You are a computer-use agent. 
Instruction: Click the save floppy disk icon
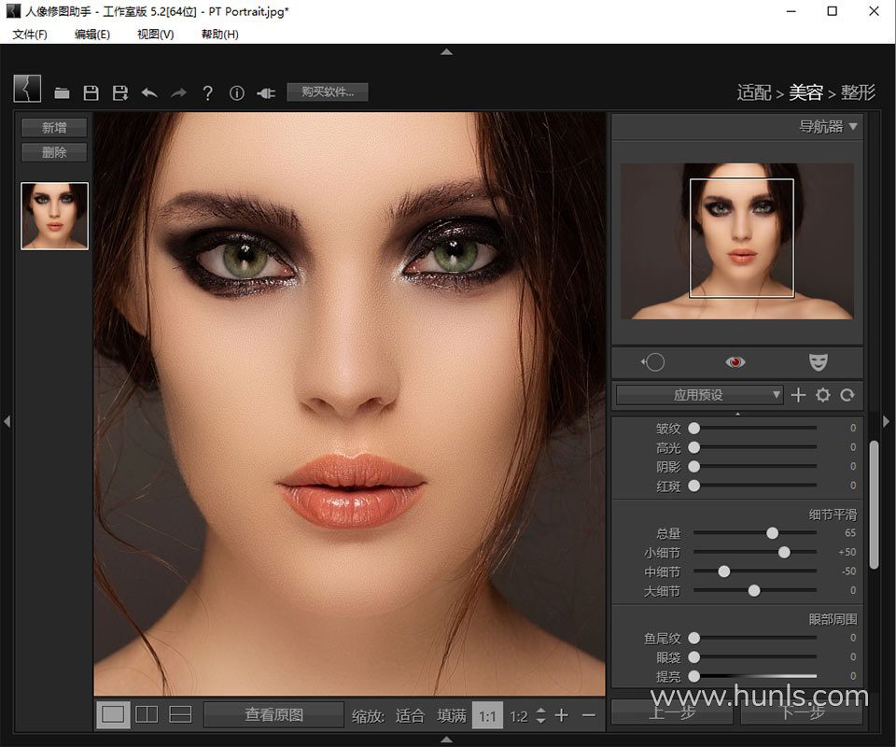(x=91, y=92)
